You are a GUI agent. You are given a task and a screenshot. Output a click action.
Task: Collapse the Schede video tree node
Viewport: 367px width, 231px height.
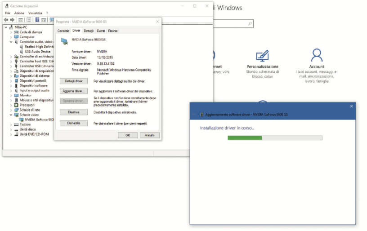11,115
